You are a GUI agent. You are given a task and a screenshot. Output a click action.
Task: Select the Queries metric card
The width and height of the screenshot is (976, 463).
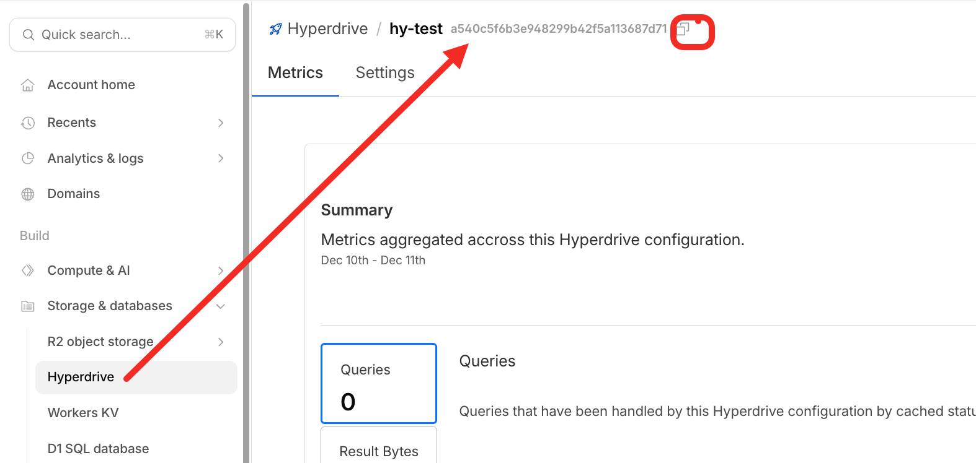point(379,384)
